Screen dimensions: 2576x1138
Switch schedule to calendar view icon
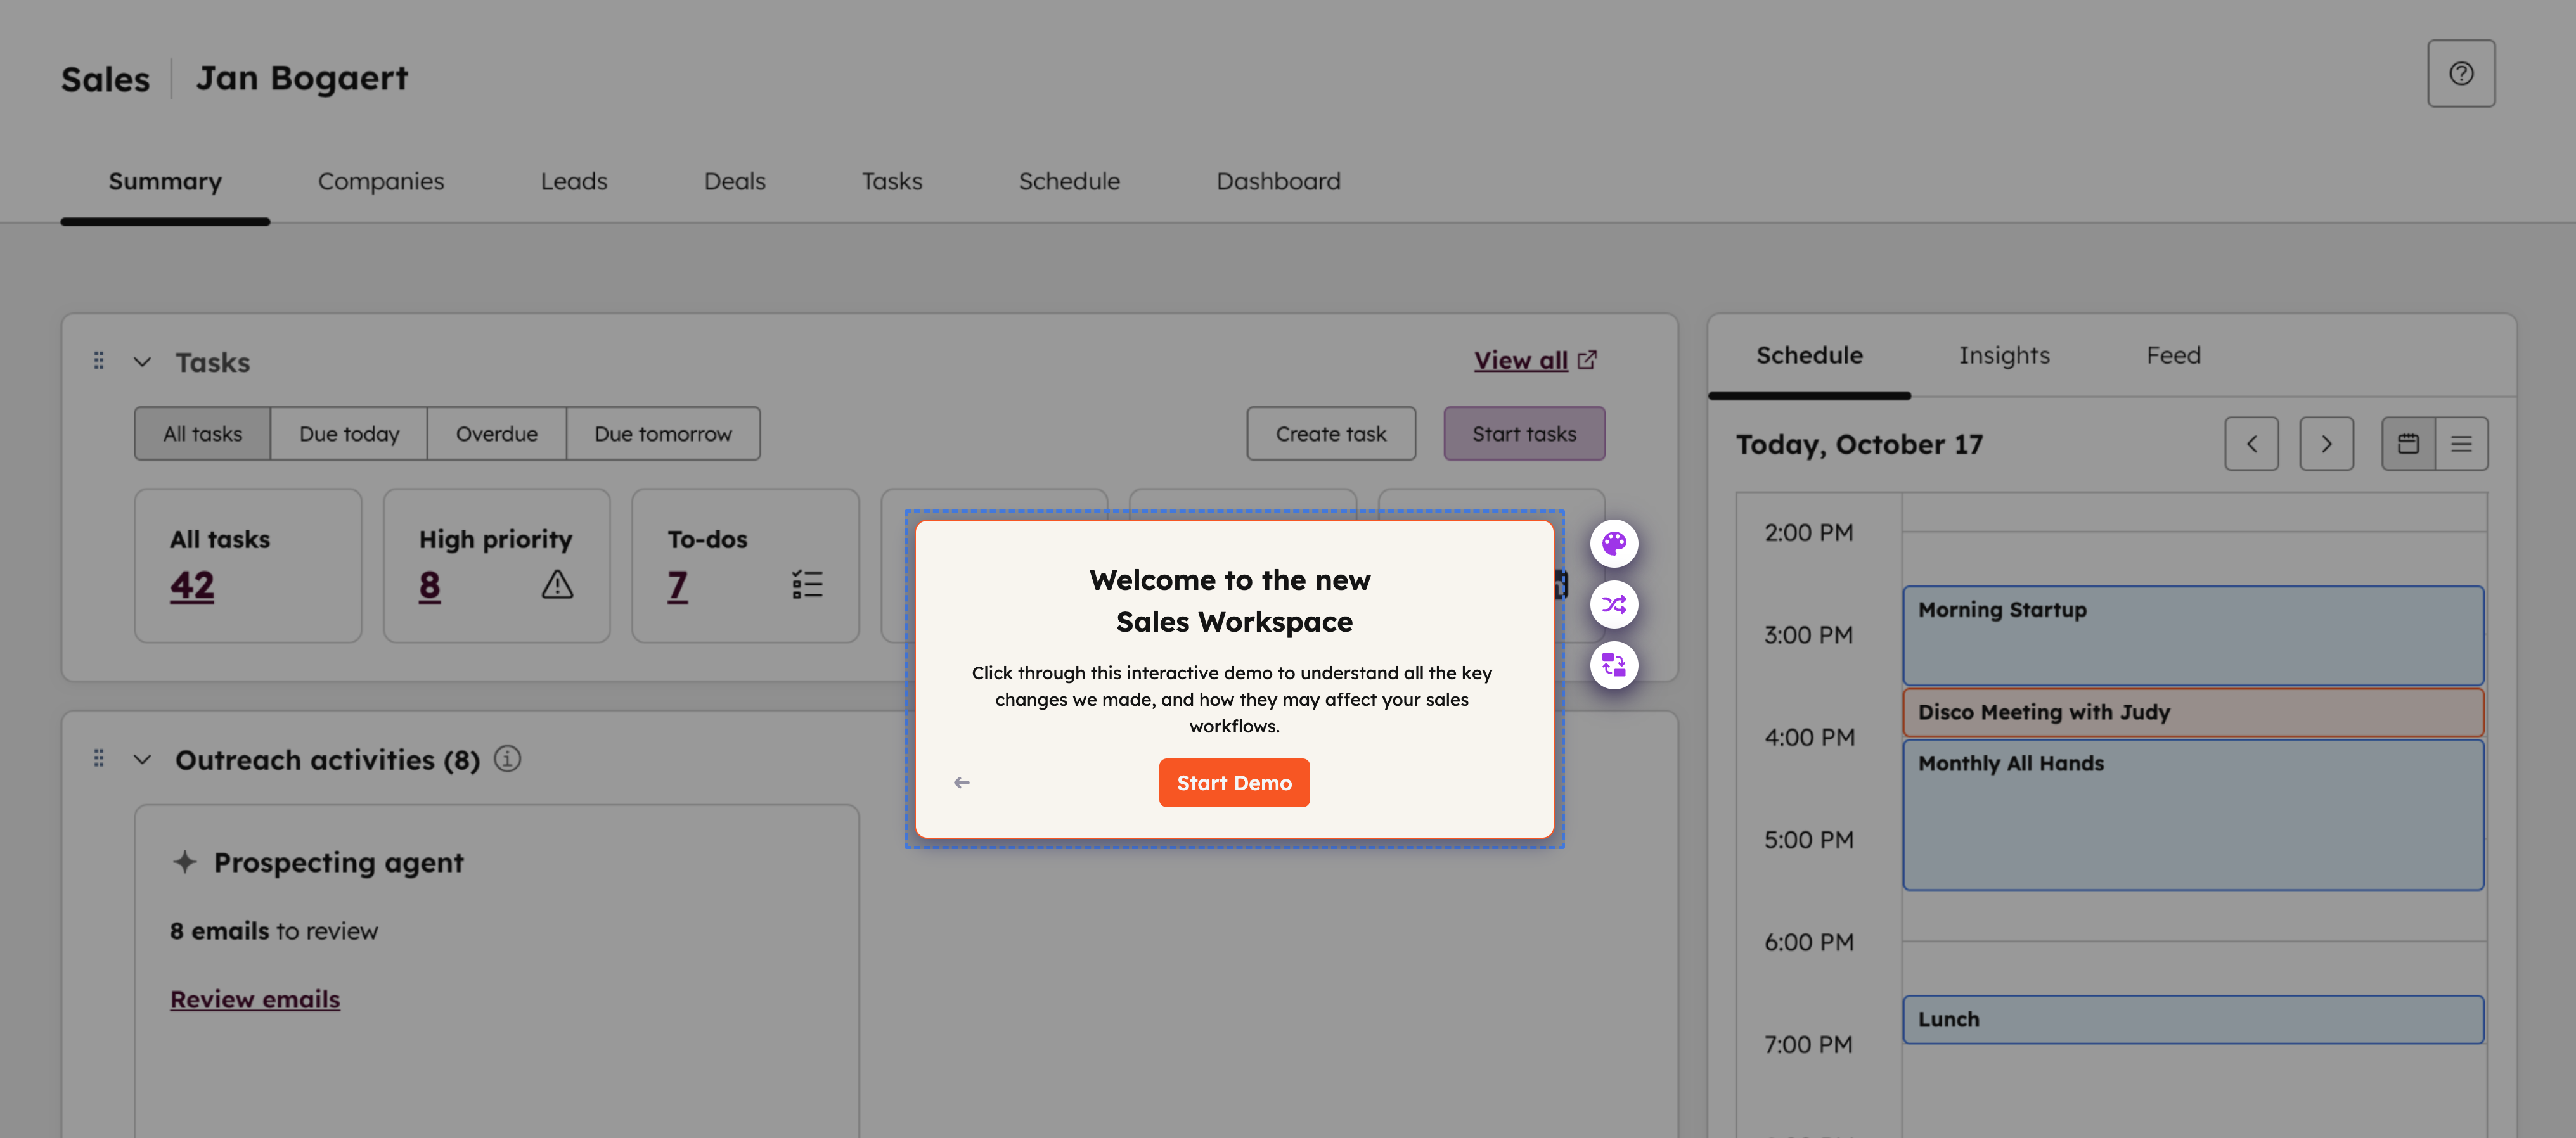(x=2410, y=443)
